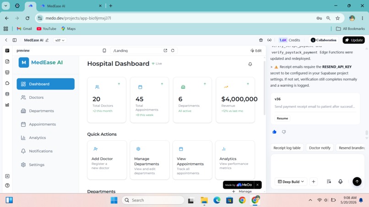Click the help question mark icon

(7, 186)
